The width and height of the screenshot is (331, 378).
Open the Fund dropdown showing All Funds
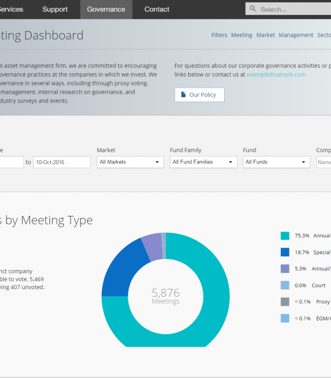coord(276,162)
